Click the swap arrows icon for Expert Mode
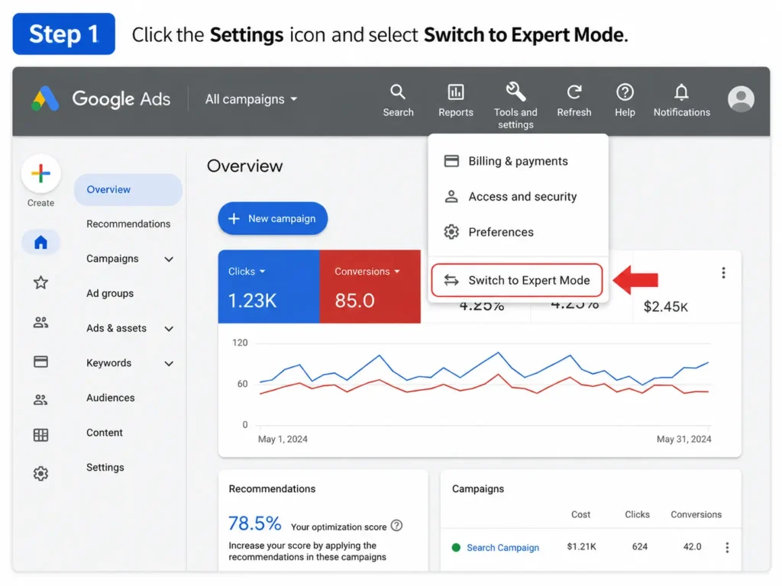This screenshot has height=586, width=782. pyautogui.click(x=451, y=280)
